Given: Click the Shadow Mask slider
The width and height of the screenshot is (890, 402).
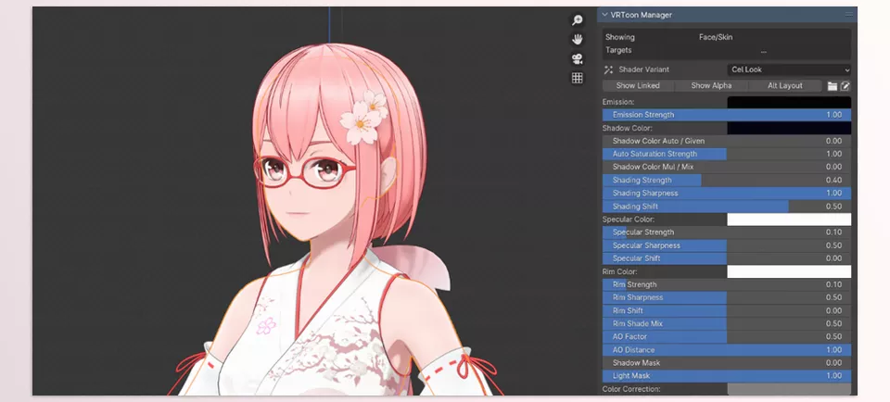Looking at the screenshot, I should point(727,363).
